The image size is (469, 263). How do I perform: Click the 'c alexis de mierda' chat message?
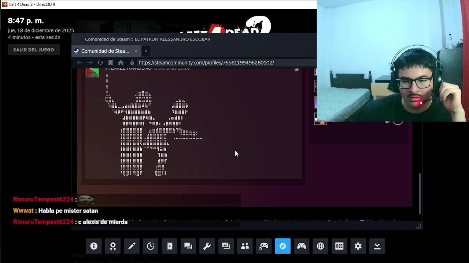pos(103,222)
